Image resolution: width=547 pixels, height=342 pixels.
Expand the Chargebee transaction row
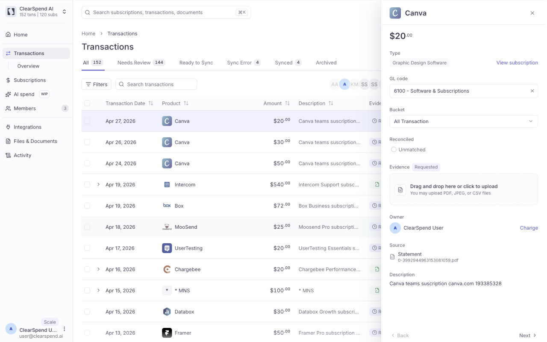pos(98,269)
